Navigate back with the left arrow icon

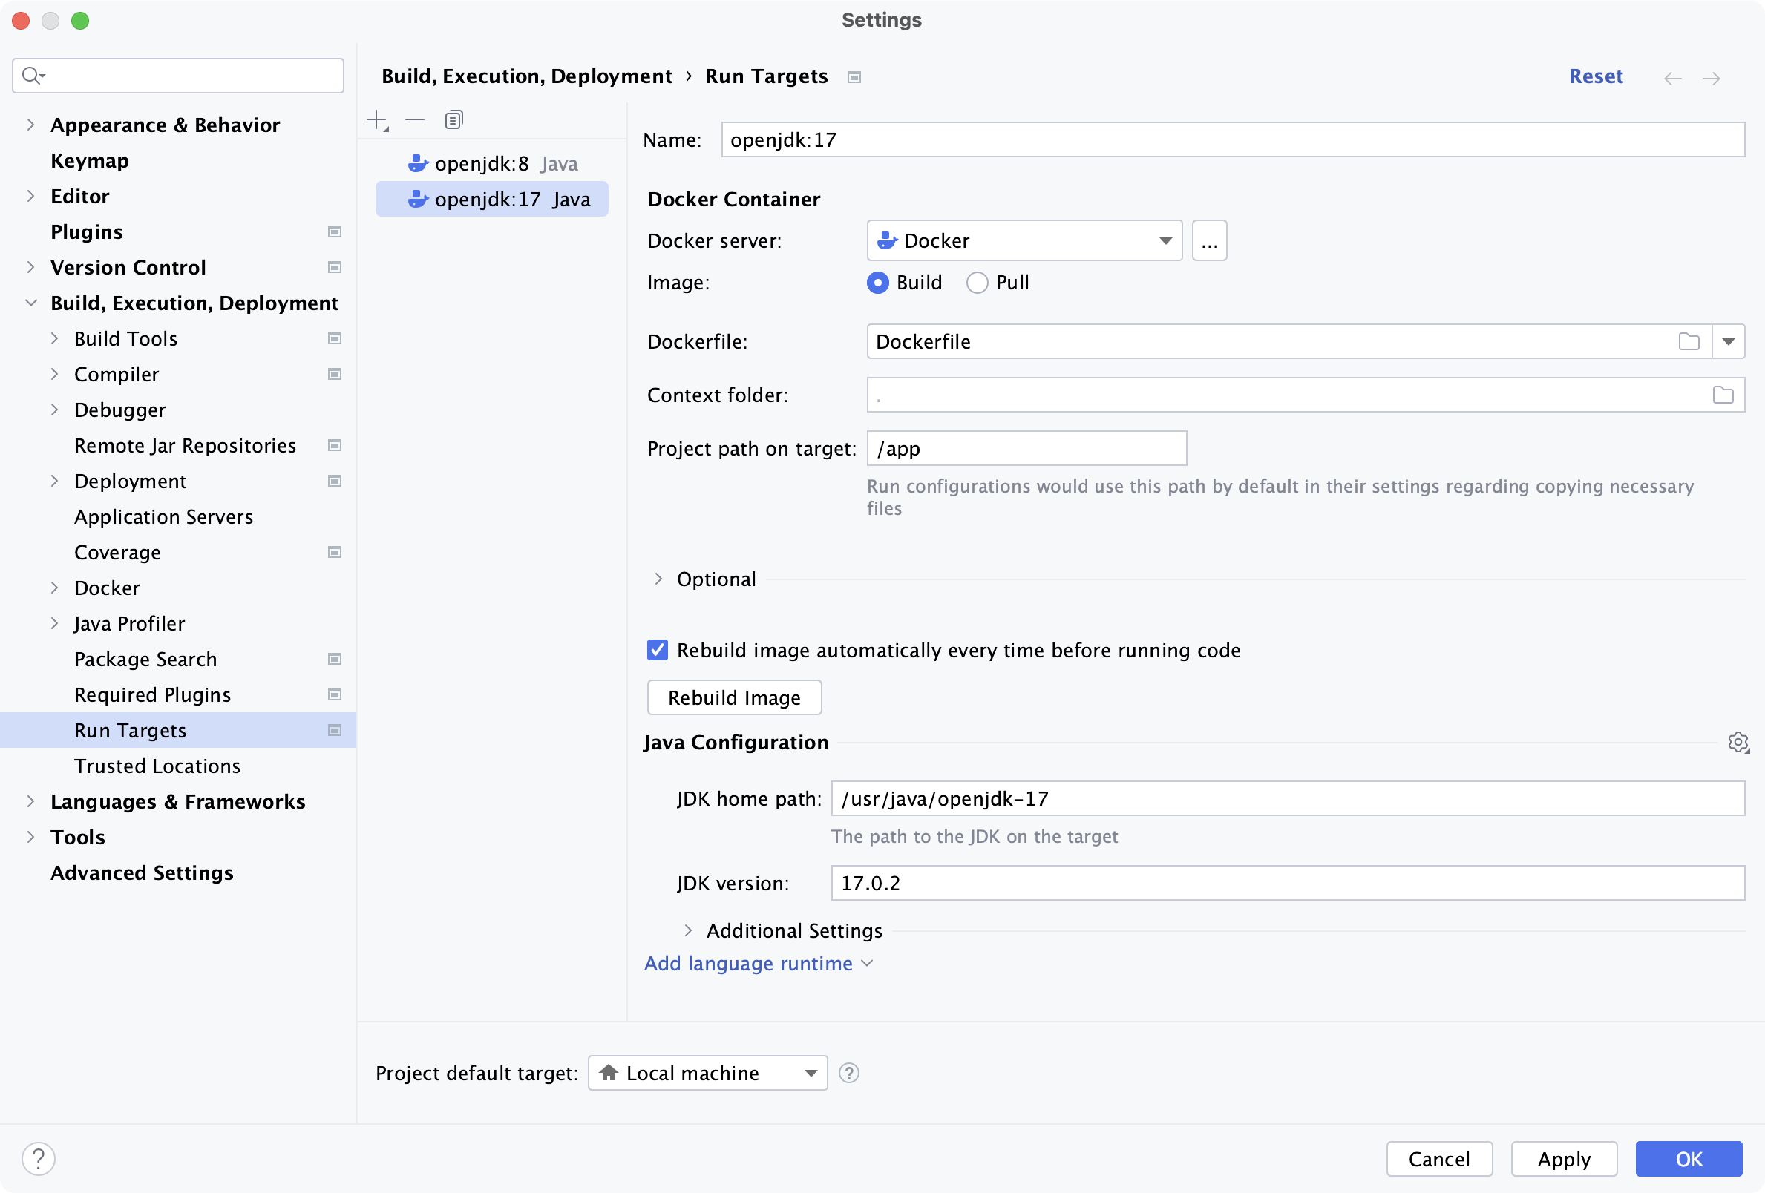coord(1673,77)
